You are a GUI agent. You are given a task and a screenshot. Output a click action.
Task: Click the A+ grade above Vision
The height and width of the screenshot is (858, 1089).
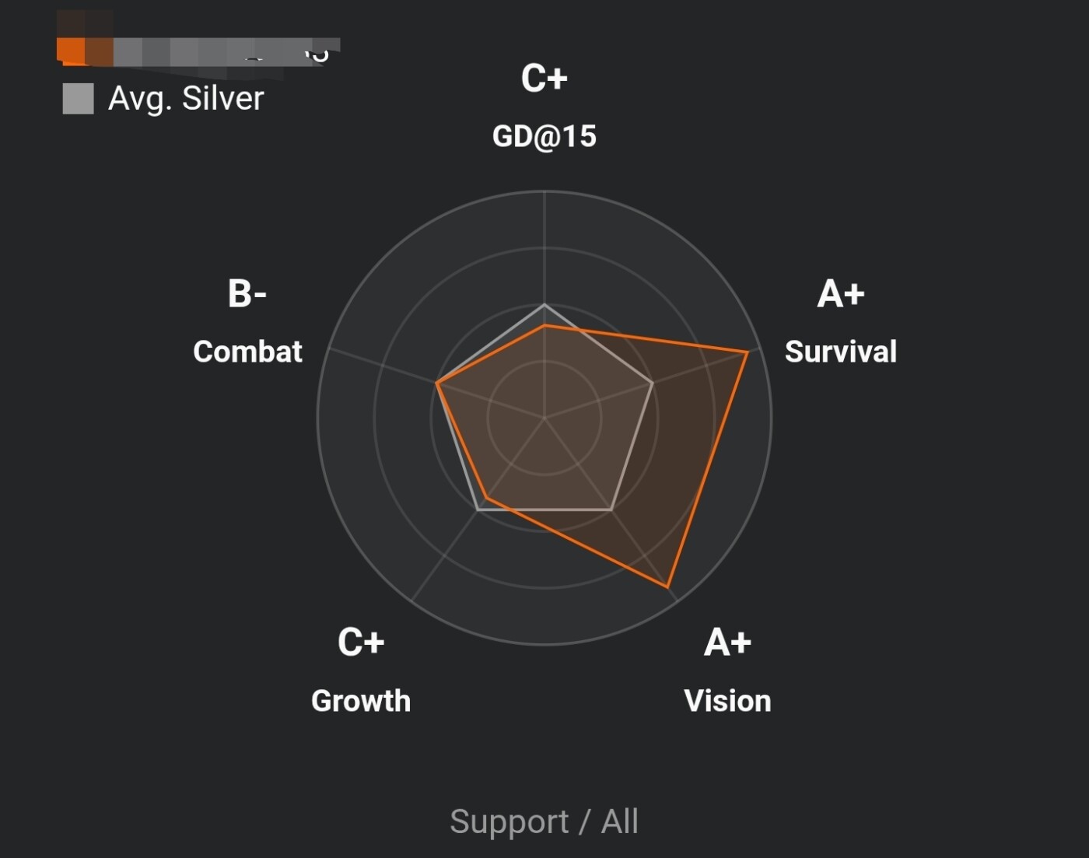(727, 643)
